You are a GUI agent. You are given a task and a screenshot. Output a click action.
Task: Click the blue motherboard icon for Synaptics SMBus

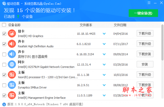pos(12,85)
